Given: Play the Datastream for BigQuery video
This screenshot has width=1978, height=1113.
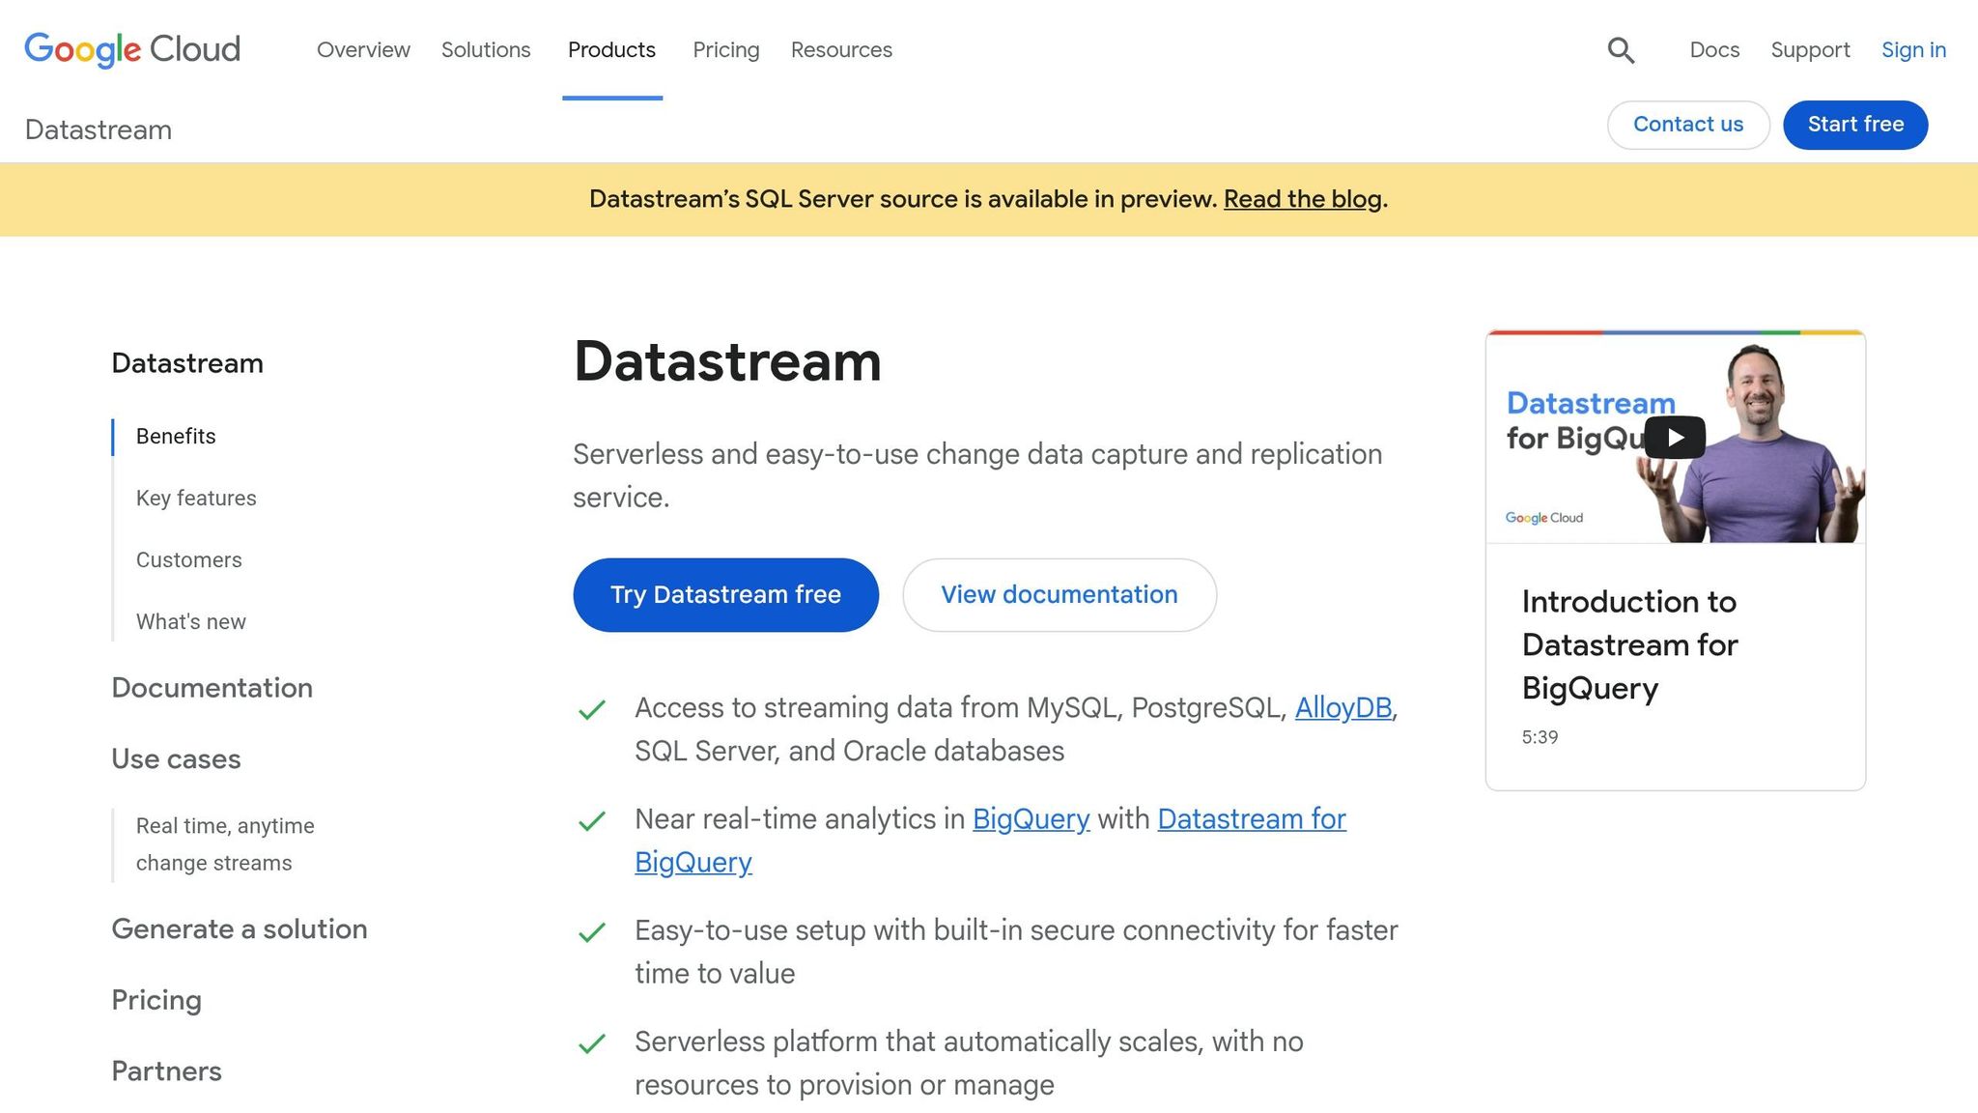Looking at the screenshot, I should (1676, 437).
